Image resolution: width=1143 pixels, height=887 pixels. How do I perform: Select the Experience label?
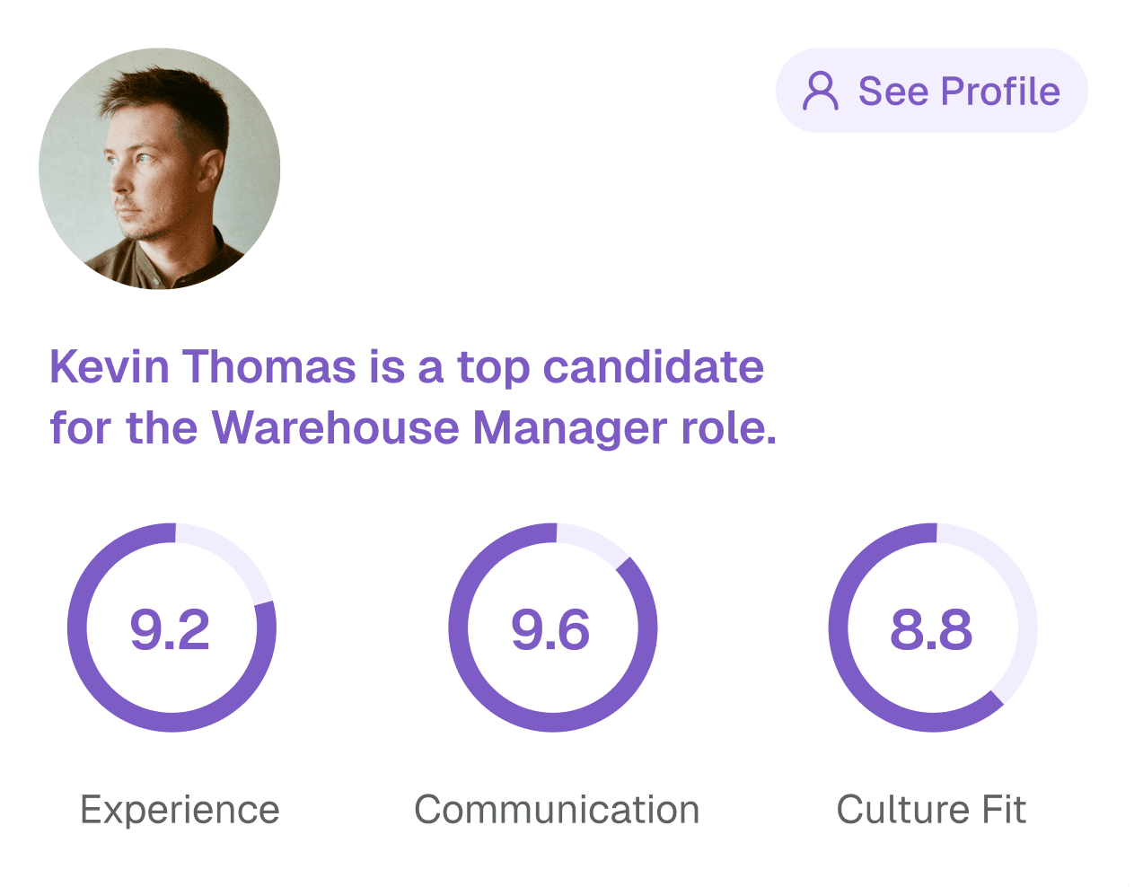pyautogui.click(x=180, y=810)
